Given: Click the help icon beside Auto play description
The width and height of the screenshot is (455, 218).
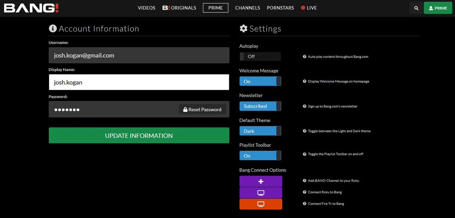Looking at the screenshot, I should coord(305,57).
